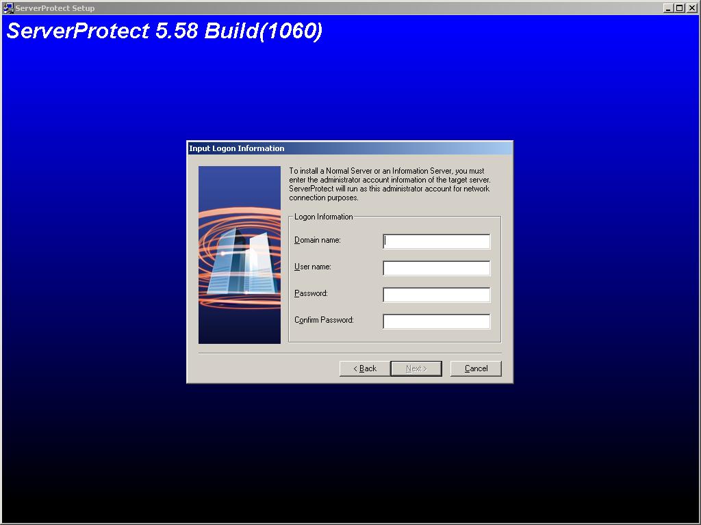Click the Input Logon Information title bar

click(308, 148)
